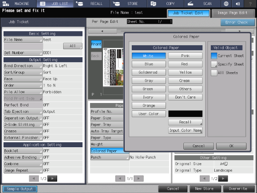This screenshot has height=193, width=257.
Task: Open the Recall user color list
Action: (x=185, y=122)
